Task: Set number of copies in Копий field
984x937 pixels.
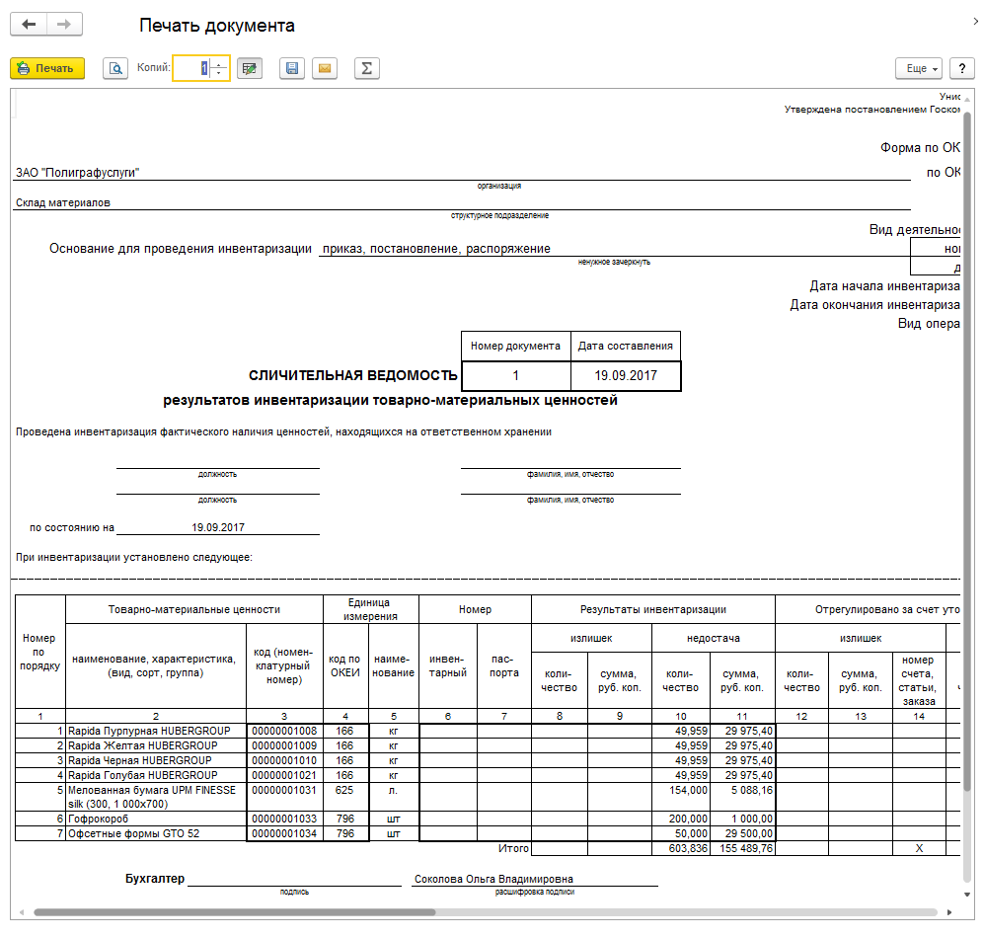Action: (193, 68)
